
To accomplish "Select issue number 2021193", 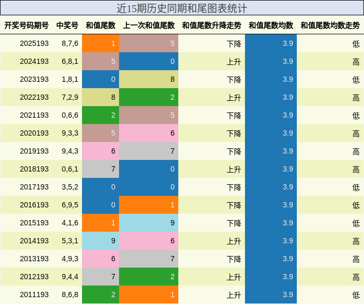I will click(x=34, y=115).
